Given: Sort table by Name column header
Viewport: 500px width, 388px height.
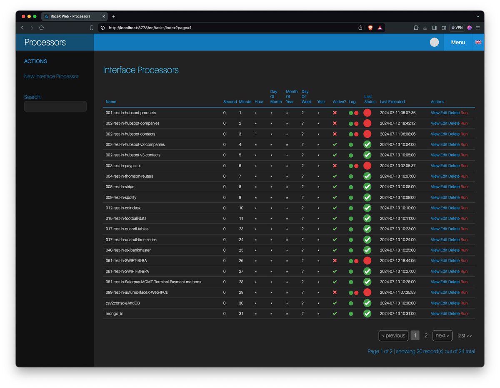Looking at the screenshot, I should (111, 102).
